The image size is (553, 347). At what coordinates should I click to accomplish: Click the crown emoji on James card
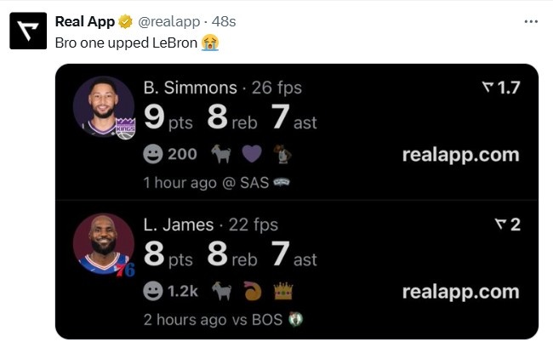283,291
